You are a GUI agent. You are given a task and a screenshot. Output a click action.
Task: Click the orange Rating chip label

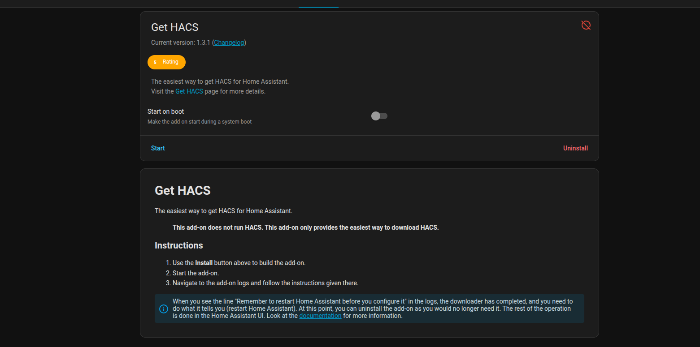click(x=170, y=62)
